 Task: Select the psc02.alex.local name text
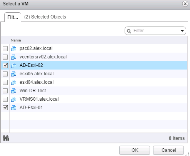[36, 48]
